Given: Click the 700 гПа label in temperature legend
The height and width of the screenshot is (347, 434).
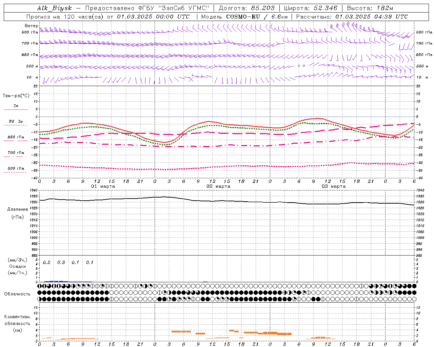Looking at the screenshot, I should click(x=16, y=152).
